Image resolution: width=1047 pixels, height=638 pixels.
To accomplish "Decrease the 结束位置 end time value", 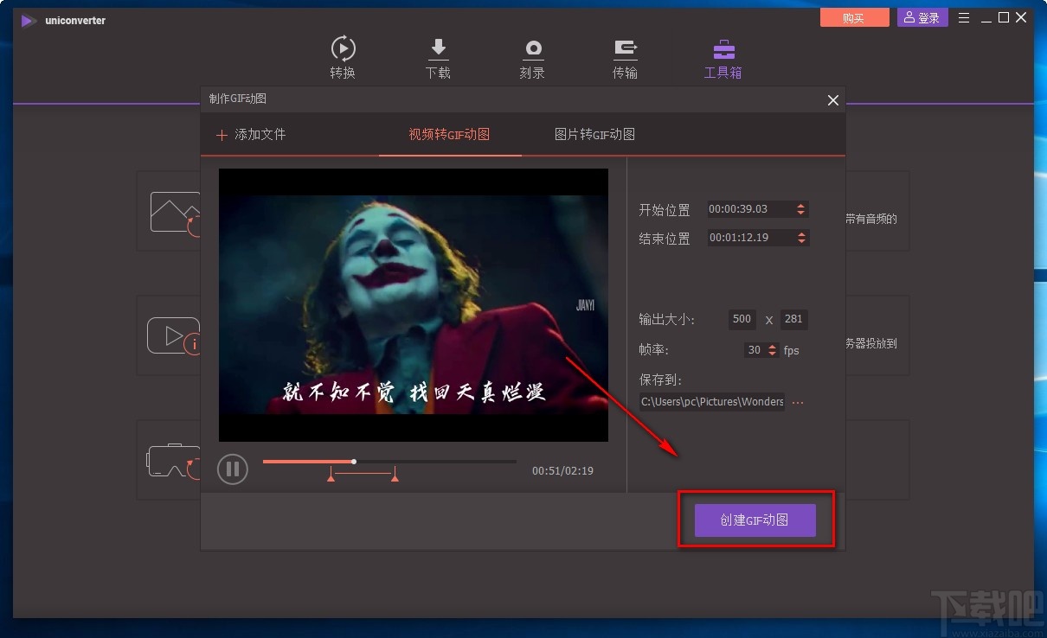I will tap(800, 242).
